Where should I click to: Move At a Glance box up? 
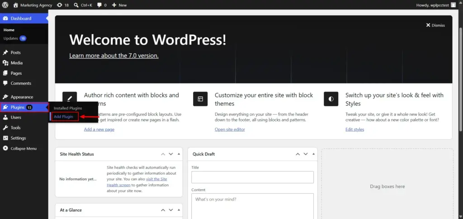163,210
